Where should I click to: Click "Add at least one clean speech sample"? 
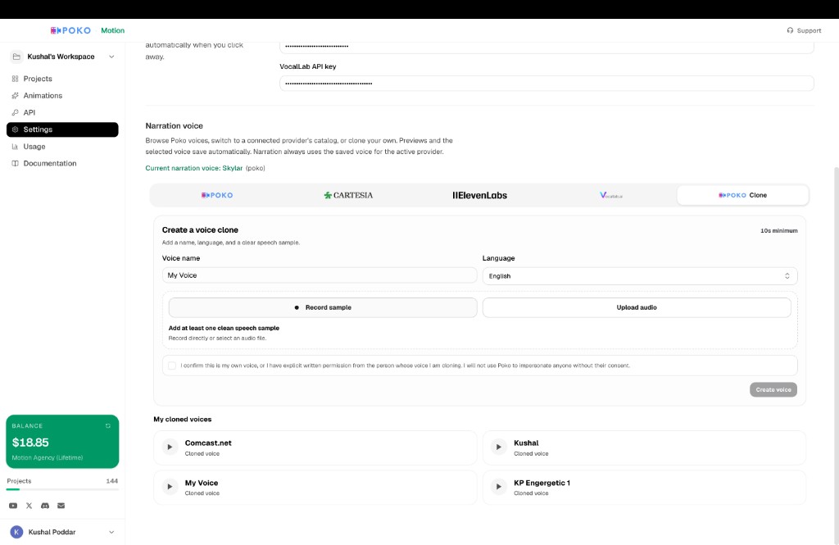(224, 328)
